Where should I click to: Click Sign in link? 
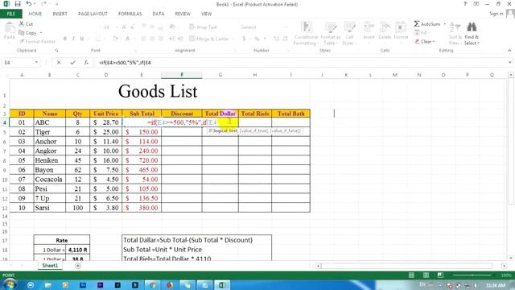click(496, 14)
